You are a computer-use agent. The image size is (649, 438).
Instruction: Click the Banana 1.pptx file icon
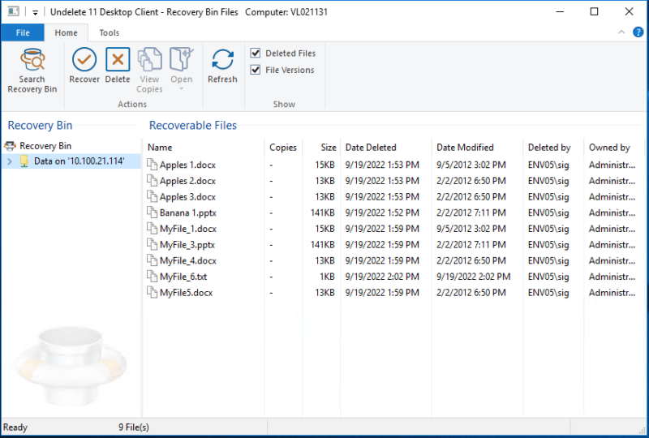point(153,213)
